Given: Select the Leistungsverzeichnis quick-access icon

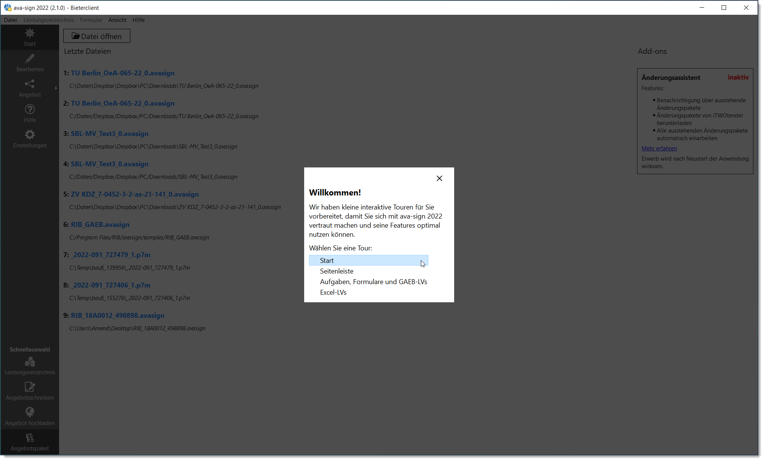Looking at the screenshot, I should coord(30,365).
